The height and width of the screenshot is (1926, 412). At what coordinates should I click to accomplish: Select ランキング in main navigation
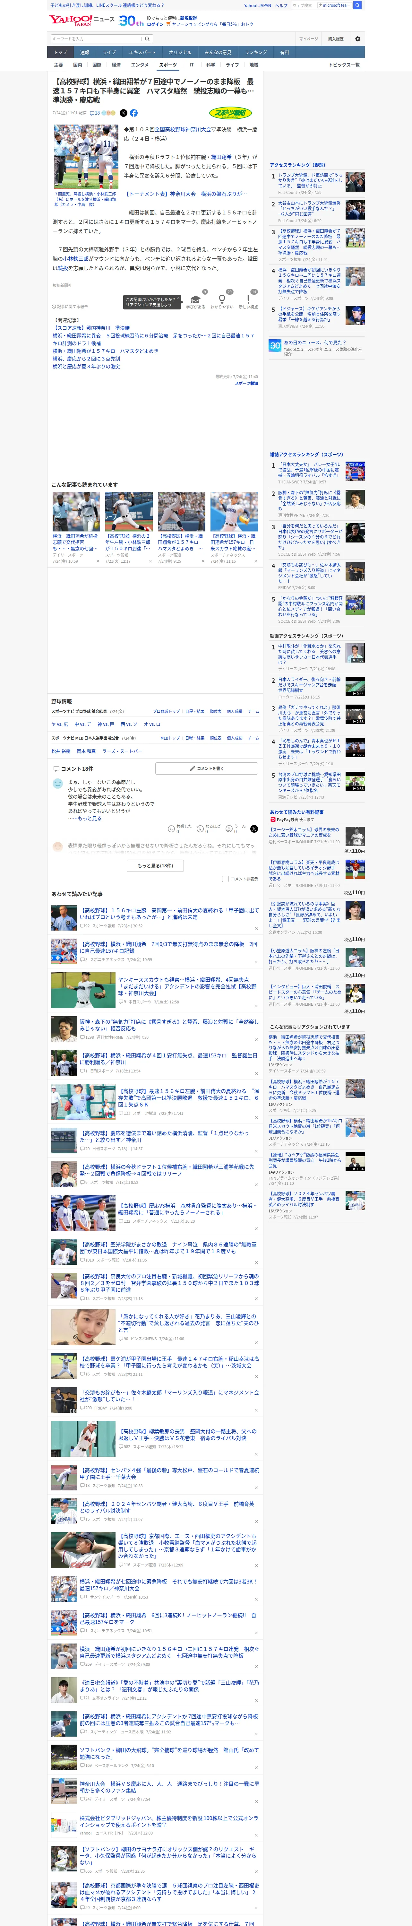coord(256,52)
